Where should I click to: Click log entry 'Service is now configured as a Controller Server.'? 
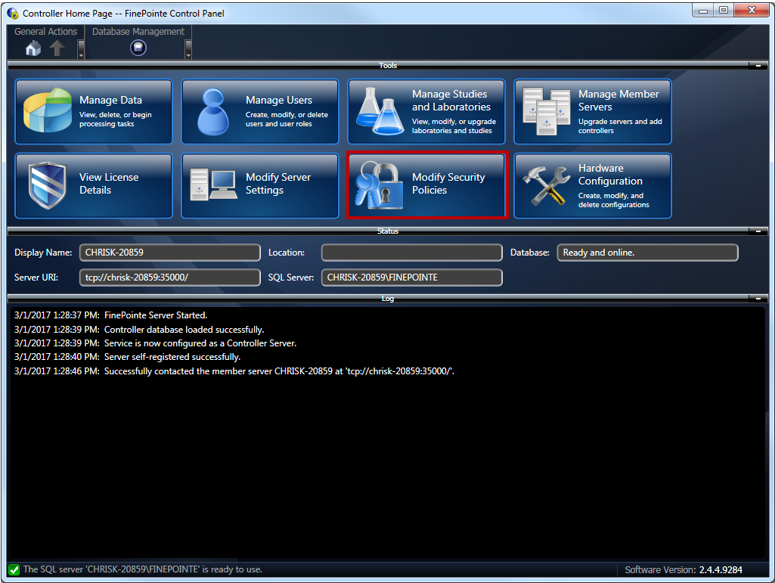[200, 343]
